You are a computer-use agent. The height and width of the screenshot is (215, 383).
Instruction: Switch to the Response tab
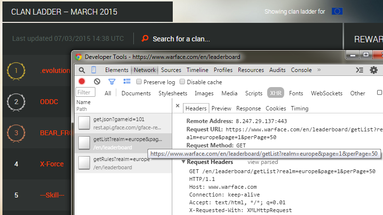tap(248, 108)
